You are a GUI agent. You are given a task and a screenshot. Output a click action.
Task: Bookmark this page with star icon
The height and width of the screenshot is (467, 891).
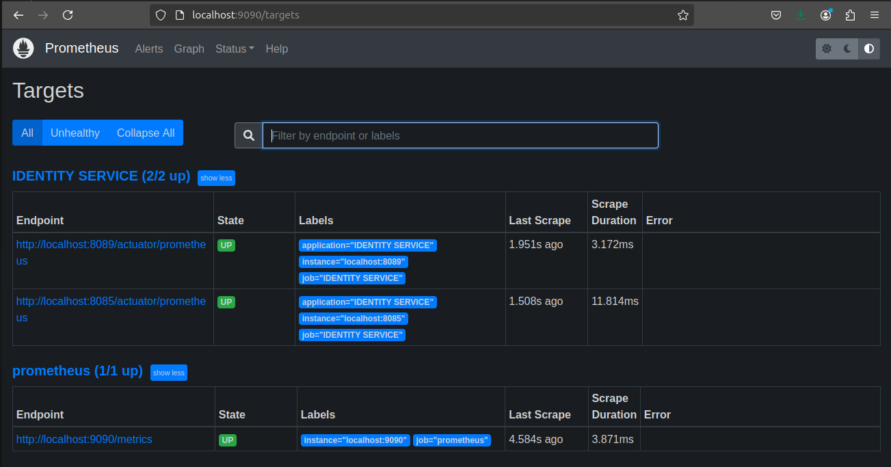click(682, 15)
